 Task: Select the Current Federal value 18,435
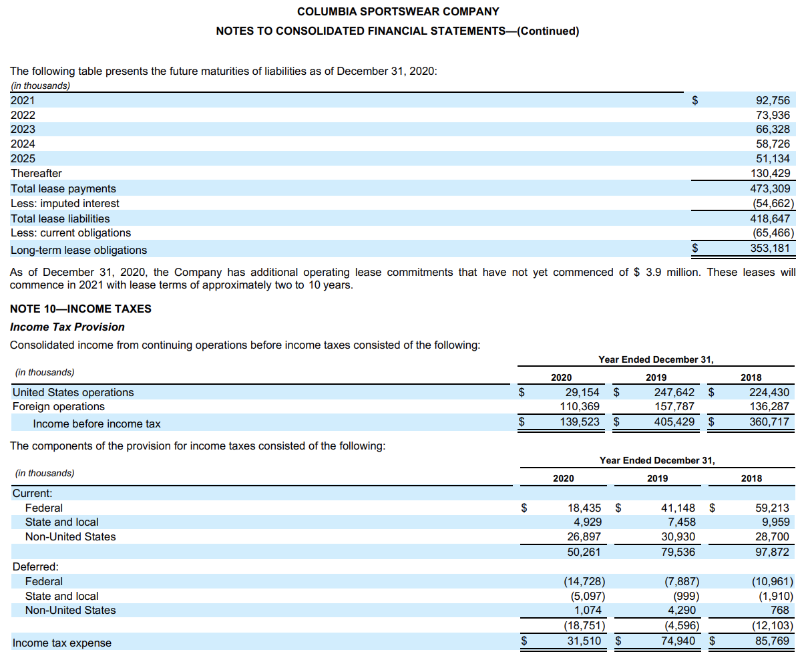(583, 507)
